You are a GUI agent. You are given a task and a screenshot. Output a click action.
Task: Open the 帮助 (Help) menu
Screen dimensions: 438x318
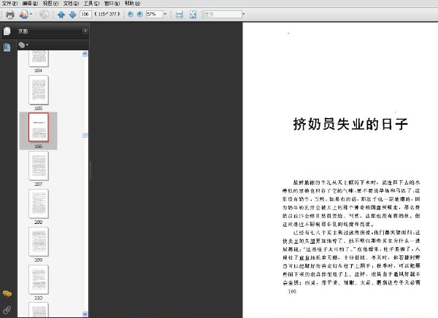[x=132, y=4]
